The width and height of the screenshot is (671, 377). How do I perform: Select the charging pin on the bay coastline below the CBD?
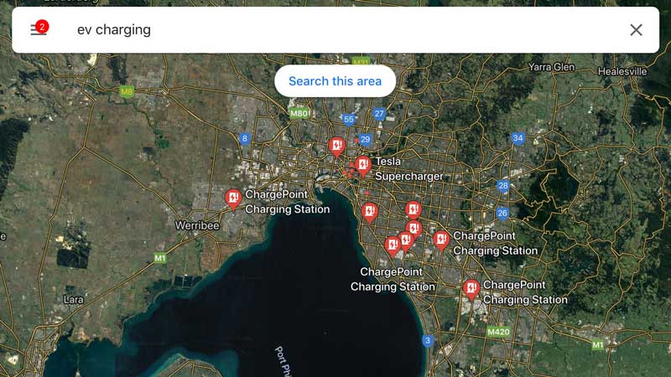[x=369, y=214]
